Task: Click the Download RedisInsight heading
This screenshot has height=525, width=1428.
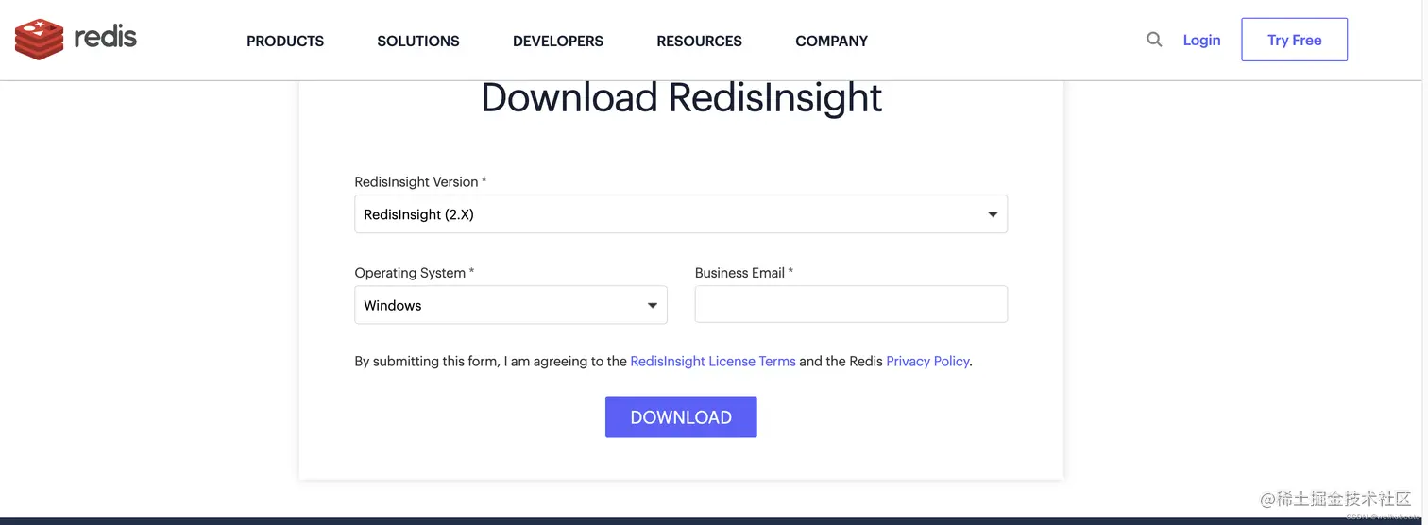Action: pos(681,98)
